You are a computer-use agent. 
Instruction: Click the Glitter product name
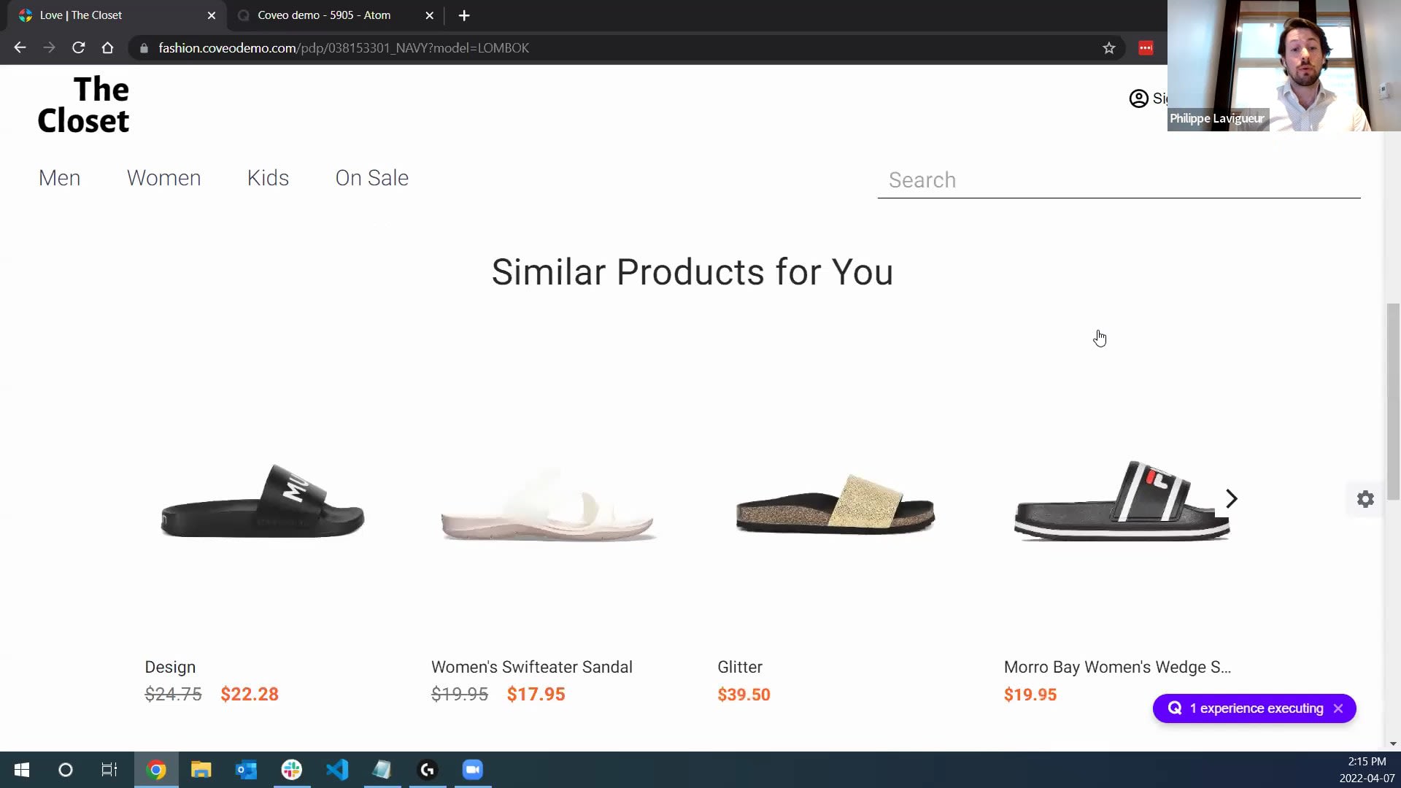(x=740, y=668)
